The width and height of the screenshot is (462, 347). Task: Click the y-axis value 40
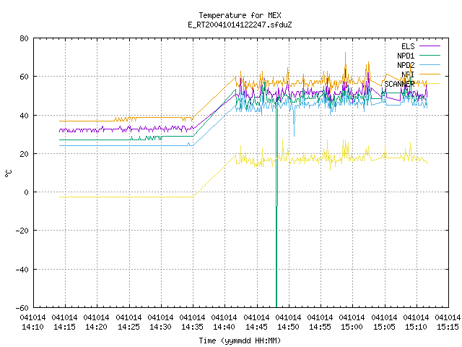24,116
